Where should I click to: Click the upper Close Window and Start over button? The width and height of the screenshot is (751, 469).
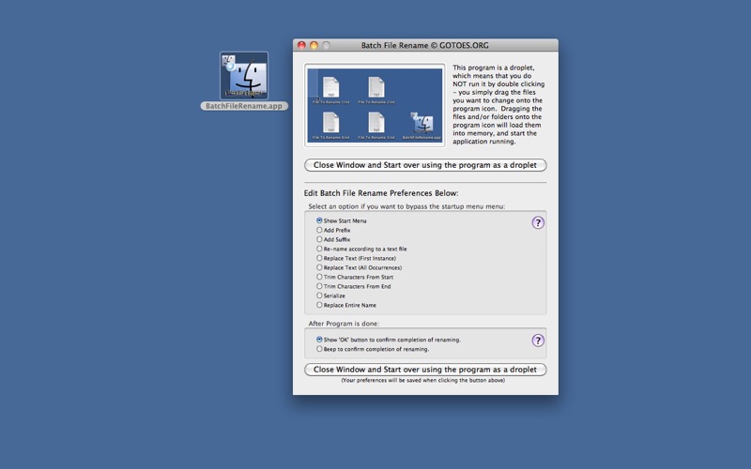pos(425,165)
